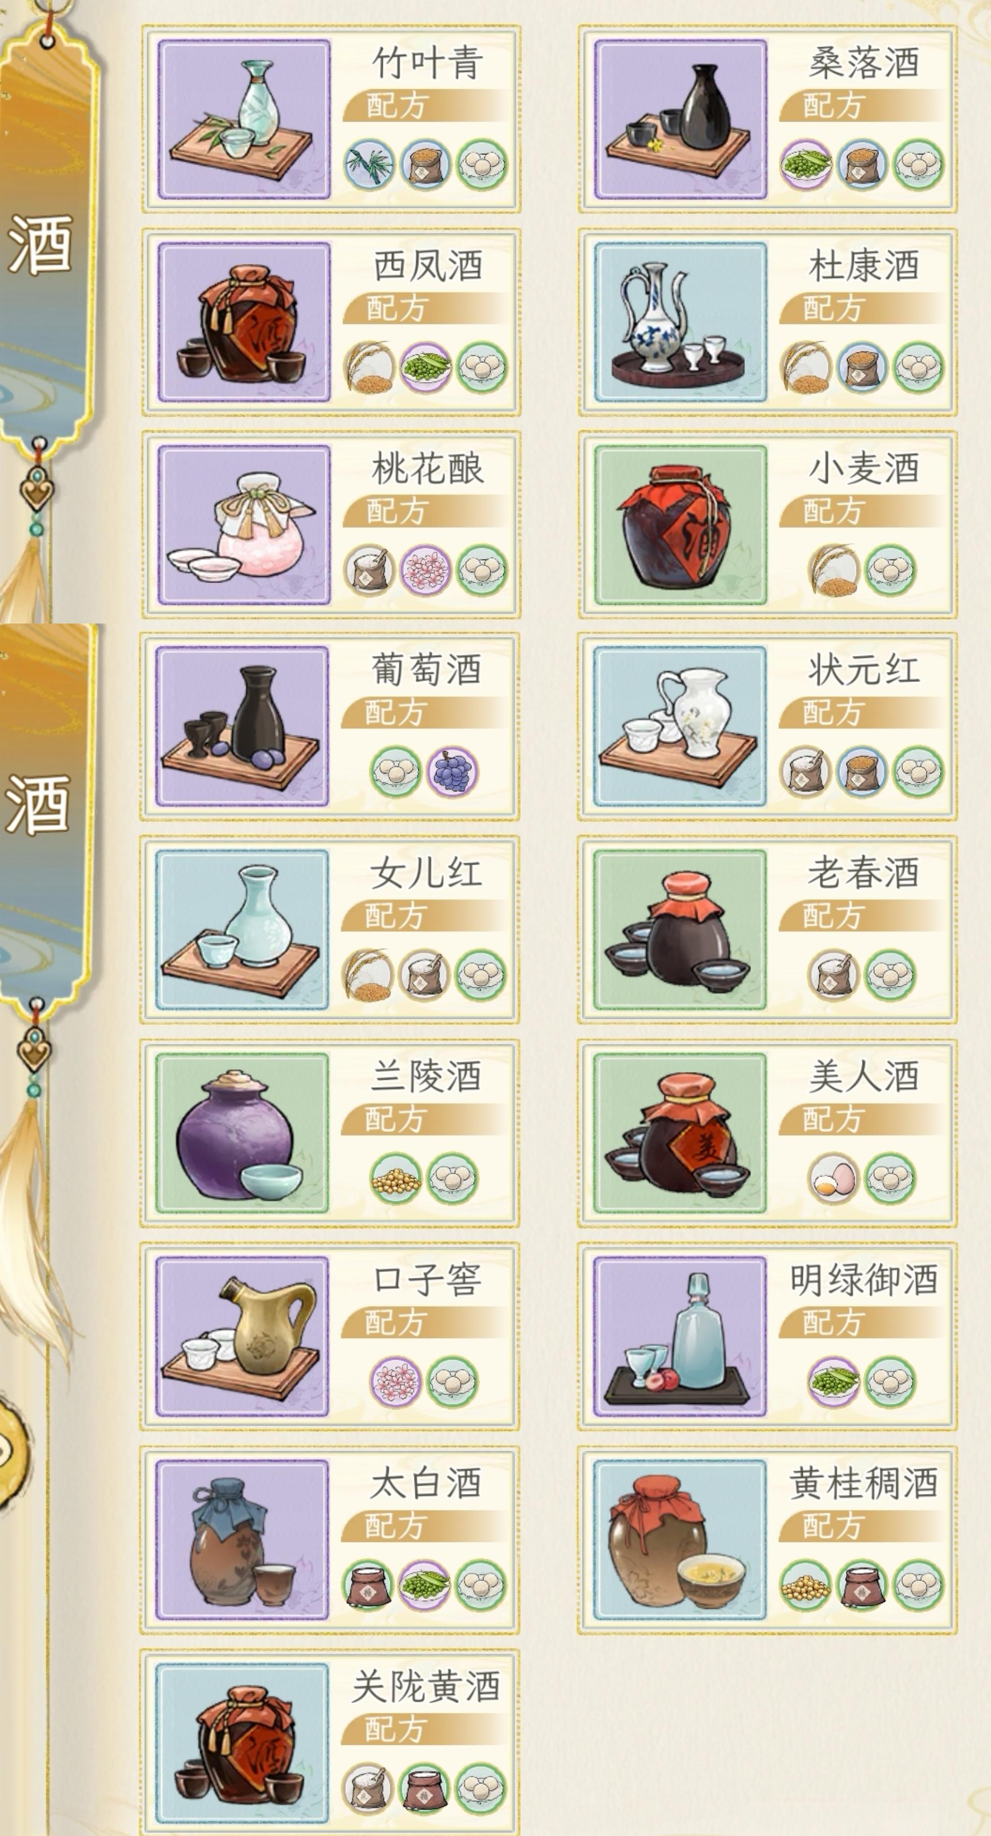991x1836 pixels.
Task: Click the bamboo ingredient icon under 竹叶青
Action: (x=368, y=165)
